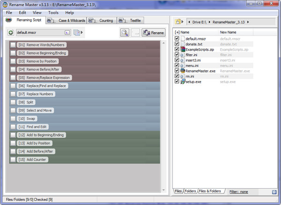Enable the Add Counter step checkbox

coord(13,159)
